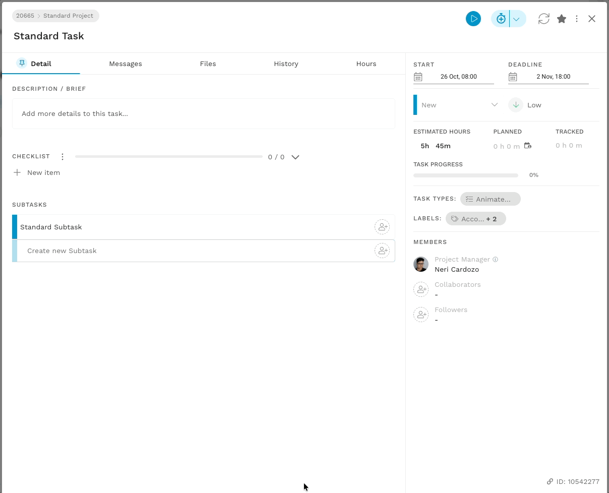Assign a member to the new subtask
The image size is (609, 493).
[382, 251]
